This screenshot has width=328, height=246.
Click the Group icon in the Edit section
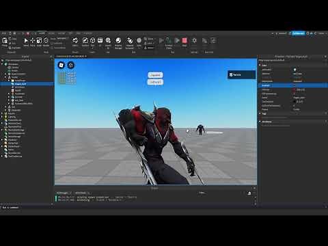pyautogui.click(x=146, y=39)
